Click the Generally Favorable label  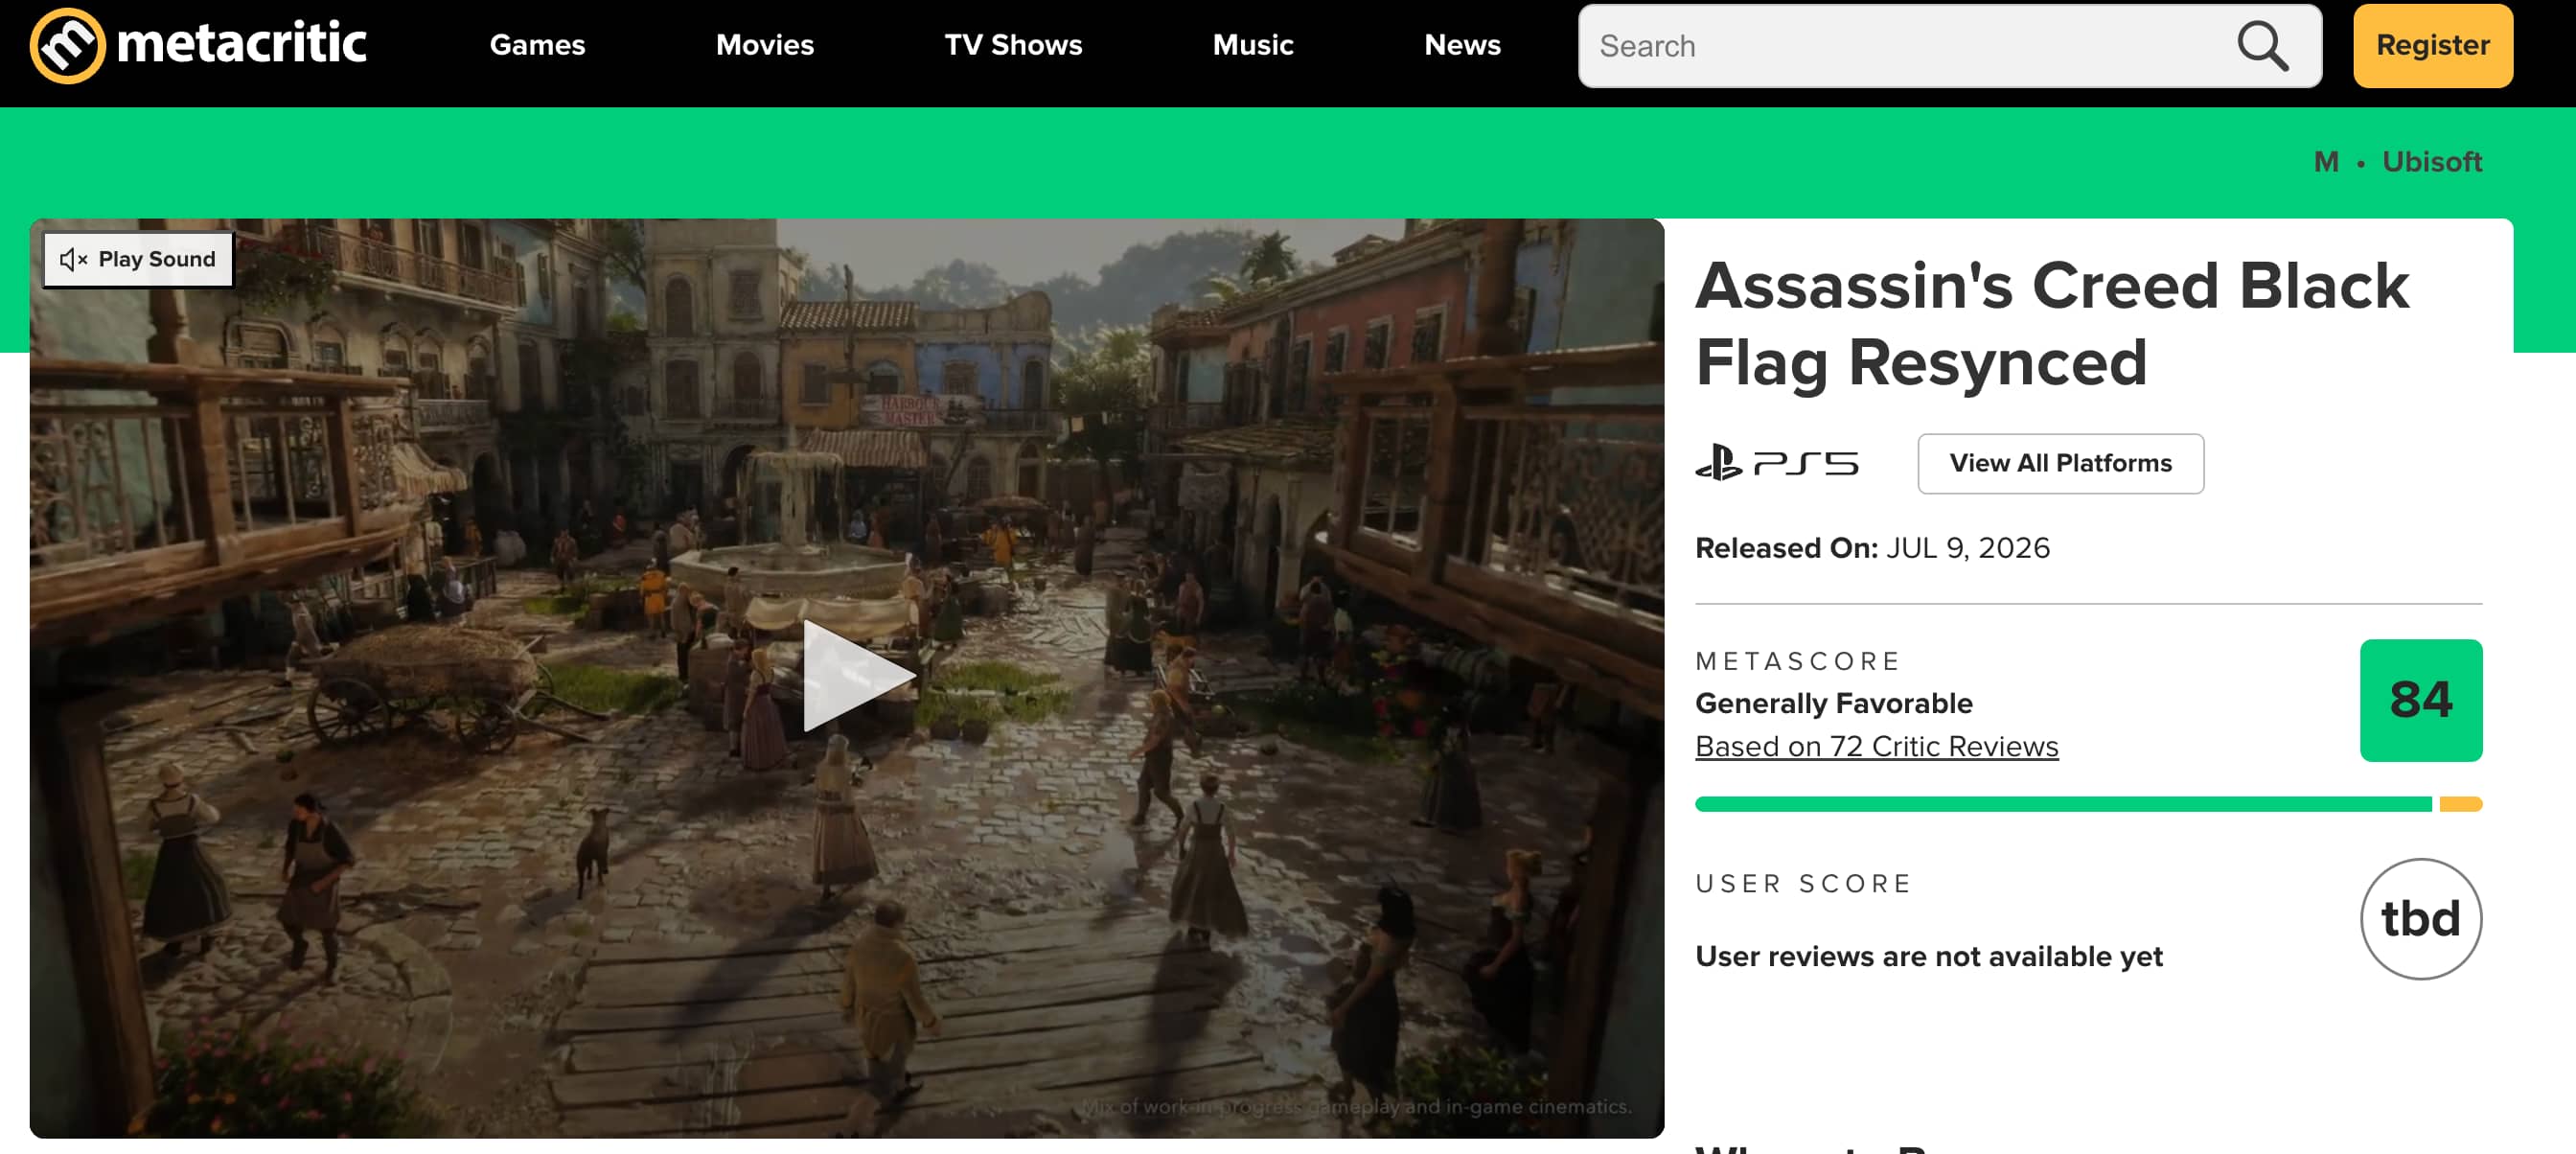1834,704
